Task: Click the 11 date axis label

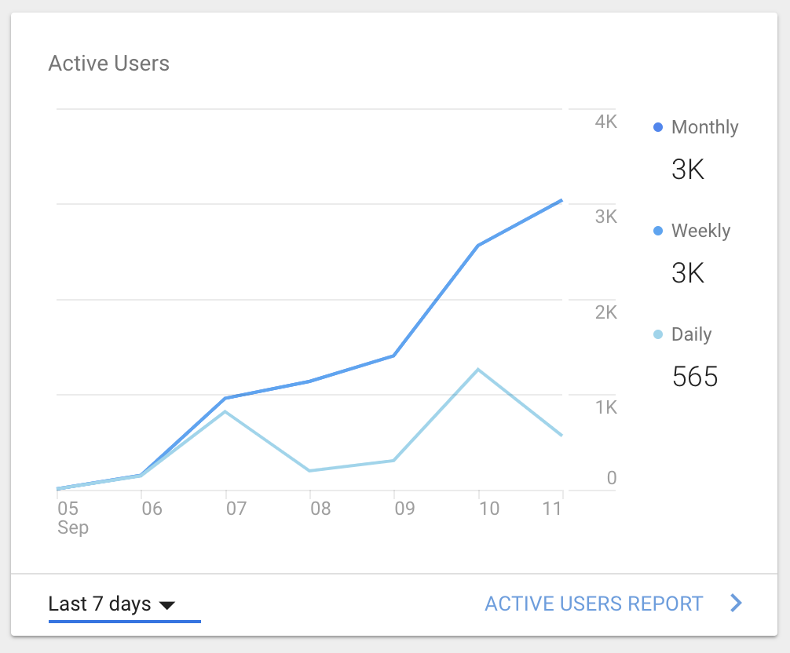Action: point(552,509)
